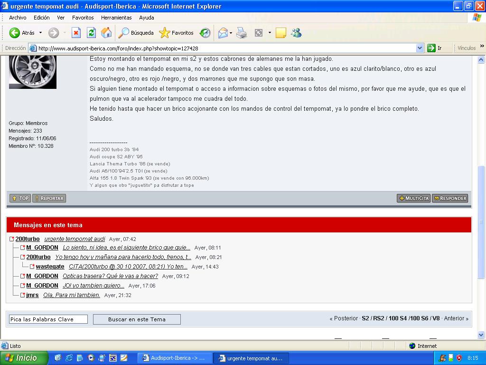Open S2 / RS2 / 100 S4 forum link
486x365 pixels.
pos(401,318)
